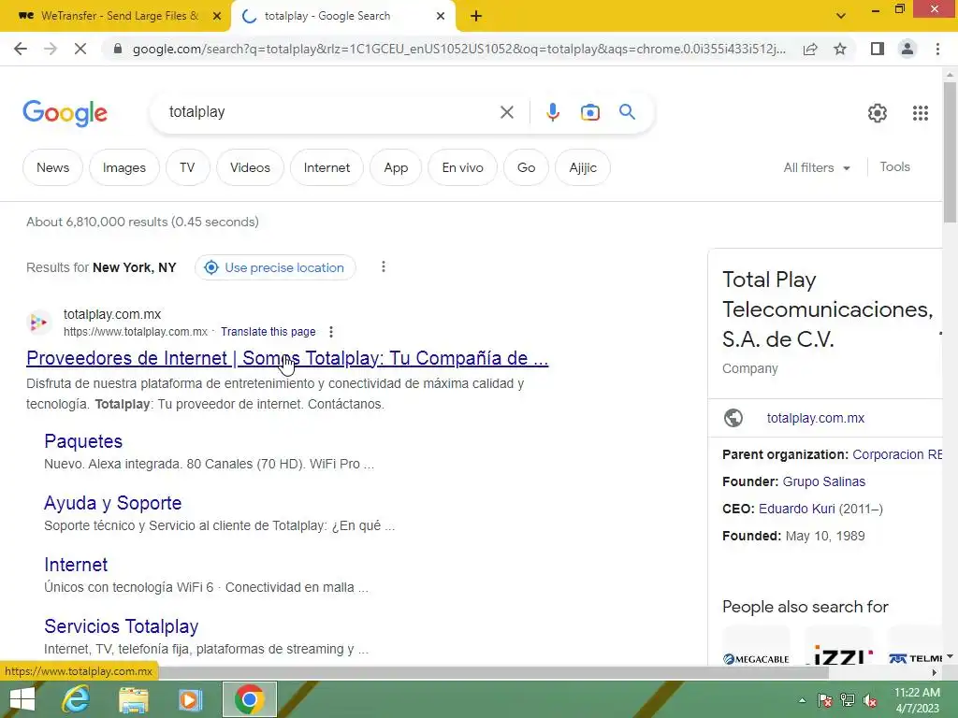Screen dimensions: 958x718
Task: Open the Ayuda y Soporte sitelink
Action: coord(112,502)
